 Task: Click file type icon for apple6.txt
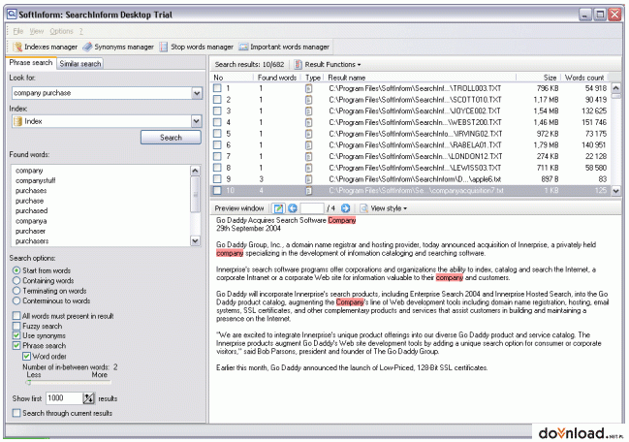308,179
